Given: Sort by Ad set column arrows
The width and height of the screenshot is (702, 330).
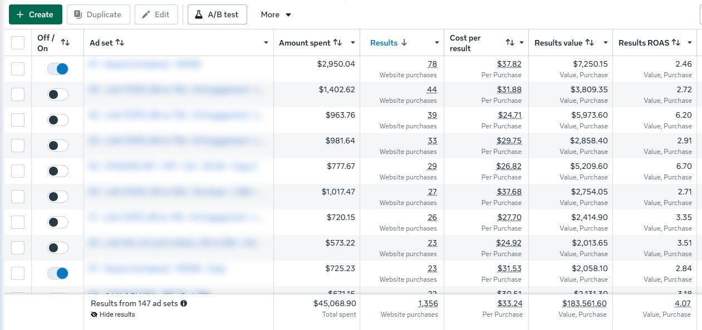Looking at the screenshot, I should (x=120, y=43).
